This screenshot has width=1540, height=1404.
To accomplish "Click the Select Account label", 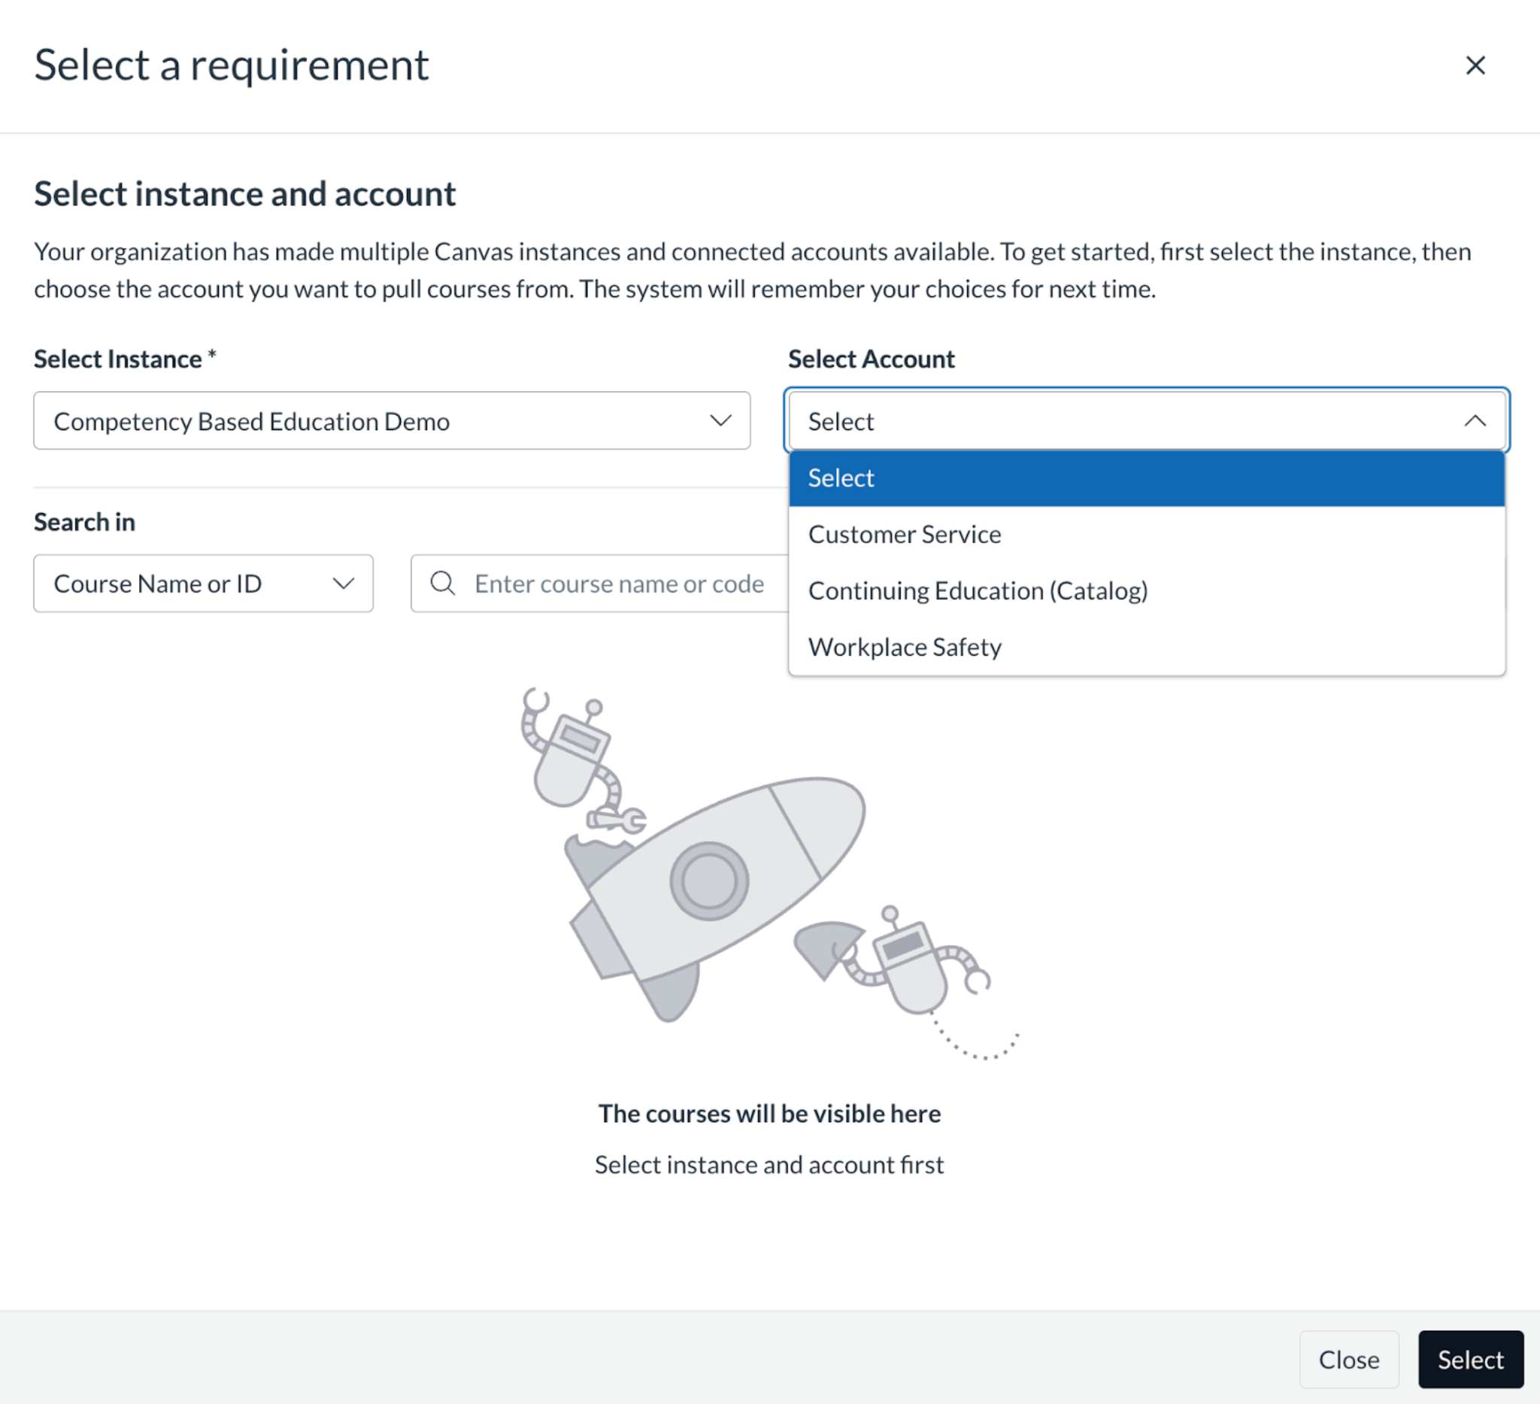I will [x=871, y=359].
